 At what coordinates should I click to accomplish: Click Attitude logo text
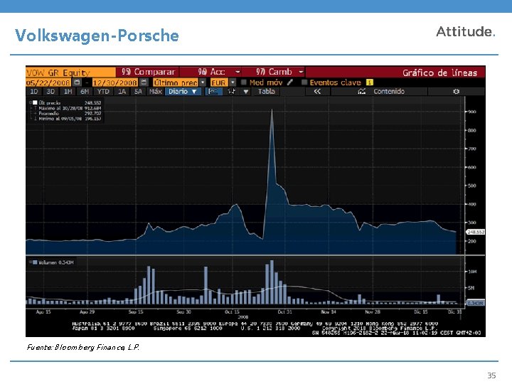[466, 32]
